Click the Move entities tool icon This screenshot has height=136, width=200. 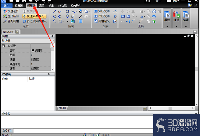pos(123,11)
